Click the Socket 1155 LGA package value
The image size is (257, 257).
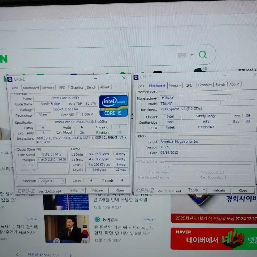[66, 109]
